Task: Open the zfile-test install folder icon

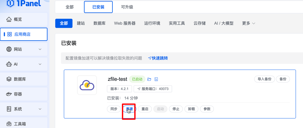Action: click(149, 79)
